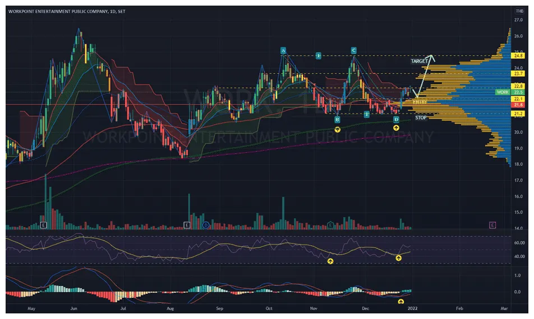Click the 0.0 MACD axis value
This screenshot has height=319, width=534.
pos(517,292)
